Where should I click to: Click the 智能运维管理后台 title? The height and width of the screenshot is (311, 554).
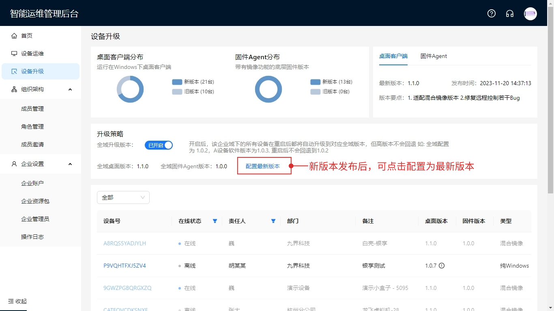44,13
